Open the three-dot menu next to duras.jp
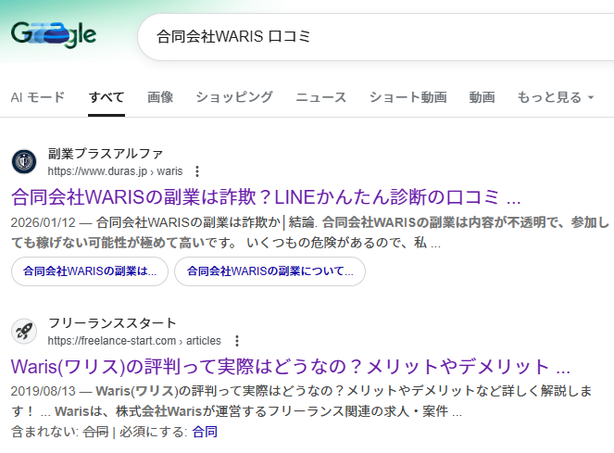Viewport: 614px width, 453px height. click(197, 171)
